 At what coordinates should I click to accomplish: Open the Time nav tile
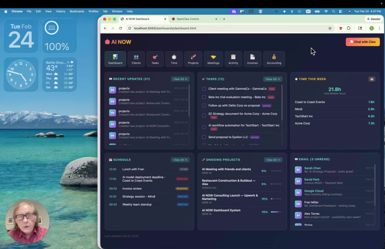[174, 59]
